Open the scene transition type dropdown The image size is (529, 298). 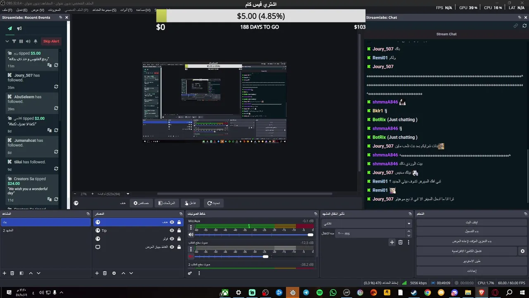click(x=367, y=223)
